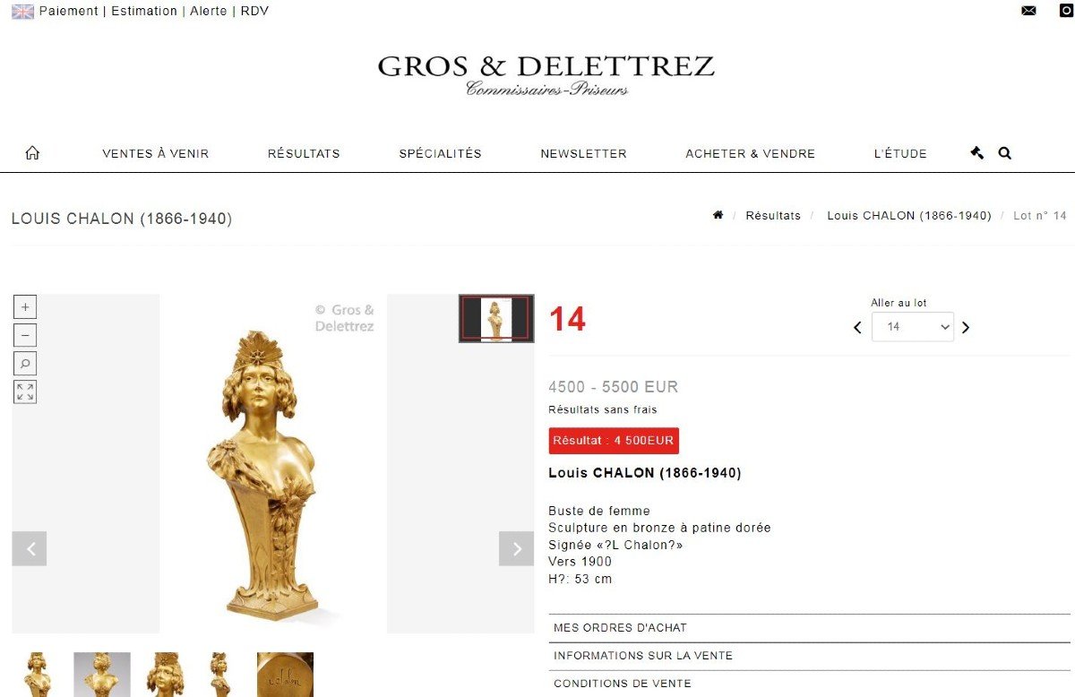The height and width of the screenshot is (697, 1075).
Task: Zoom out of image with minus button
Action: 25,336
